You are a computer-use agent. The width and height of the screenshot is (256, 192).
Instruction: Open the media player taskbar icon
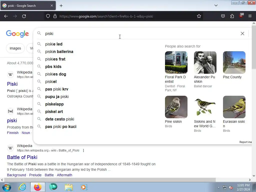[x=84, y=187]
